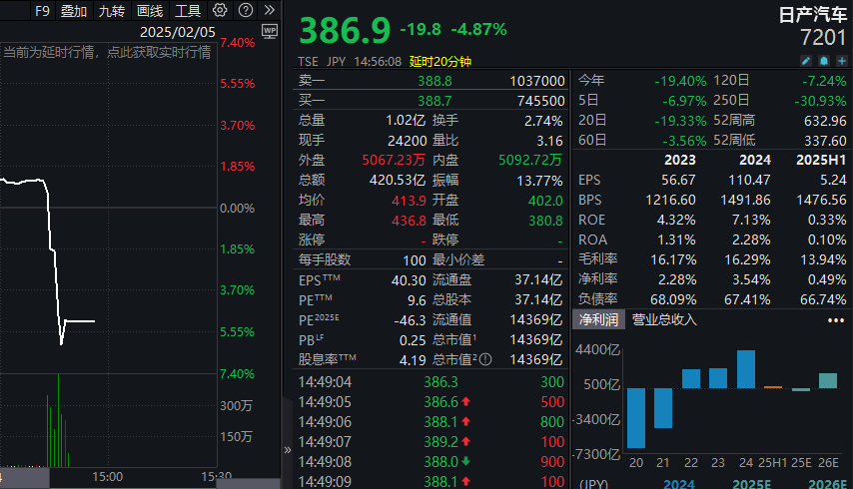Viewport: 853px width, 489px height.
Task: Click the last price 386.9
Action: point(345,30)
